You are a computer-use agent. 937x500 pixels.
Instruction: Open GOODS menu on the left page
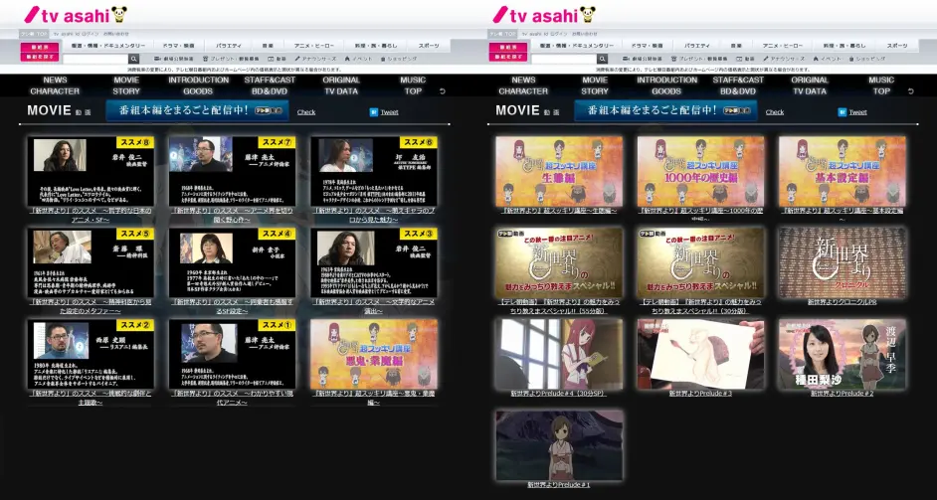click(198, 91)
